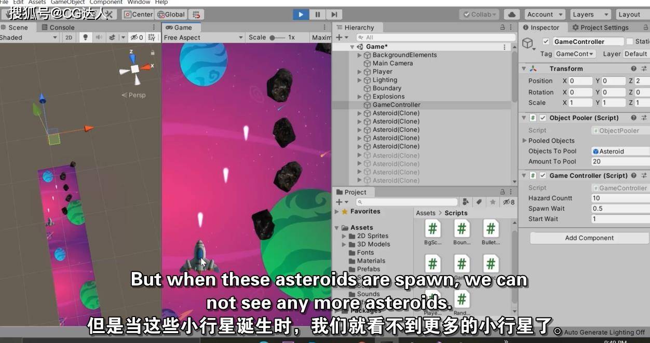
Task: Toggle 2D view in Scene
Action: tap(69, 37)
